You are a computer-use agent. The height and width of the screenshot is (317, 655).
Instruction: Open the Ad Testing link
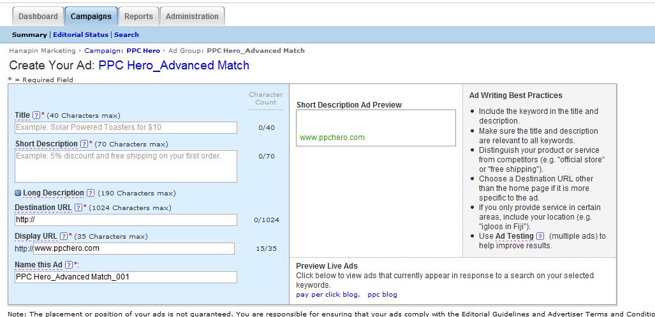click(515, 236)
